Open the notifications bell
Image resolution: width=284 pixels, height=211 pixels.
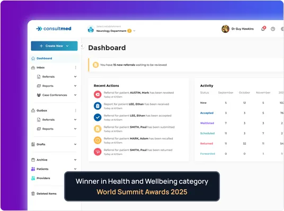coord(263,29)
